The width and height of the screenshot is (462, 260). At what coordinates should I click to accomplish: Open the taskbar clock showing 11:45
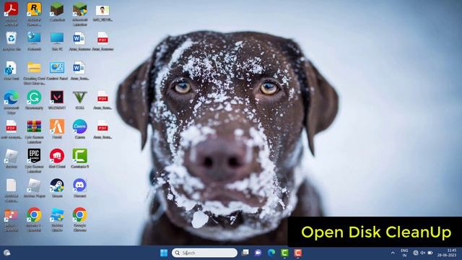(x=447, y=253)
